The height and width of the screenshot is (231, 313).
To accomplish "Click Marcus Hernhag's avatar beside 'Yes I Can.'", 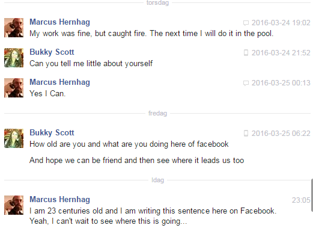I will pos(14,88).
